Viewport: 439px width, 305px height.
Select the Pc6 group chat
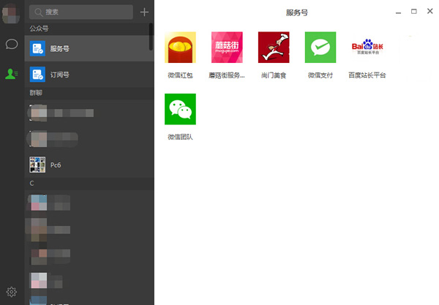click(x=88, y=165)
